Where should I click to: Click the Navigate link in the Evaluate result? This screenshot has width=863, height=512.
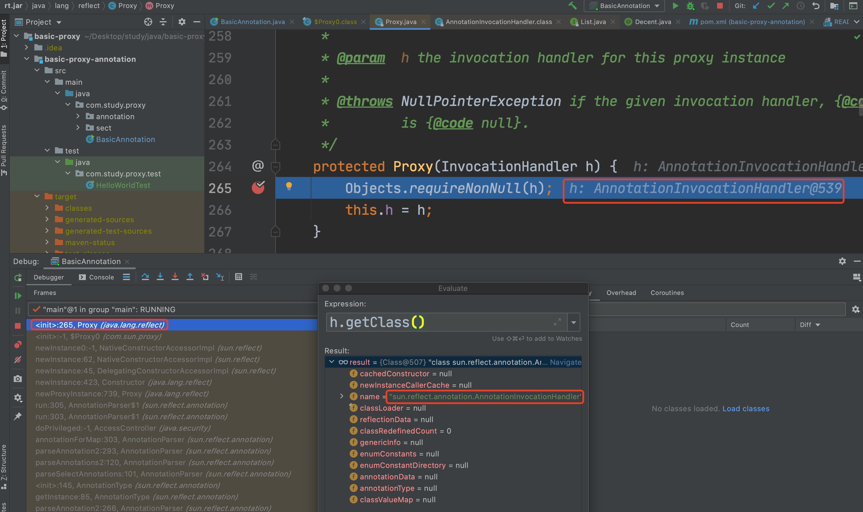click(565, 362)
